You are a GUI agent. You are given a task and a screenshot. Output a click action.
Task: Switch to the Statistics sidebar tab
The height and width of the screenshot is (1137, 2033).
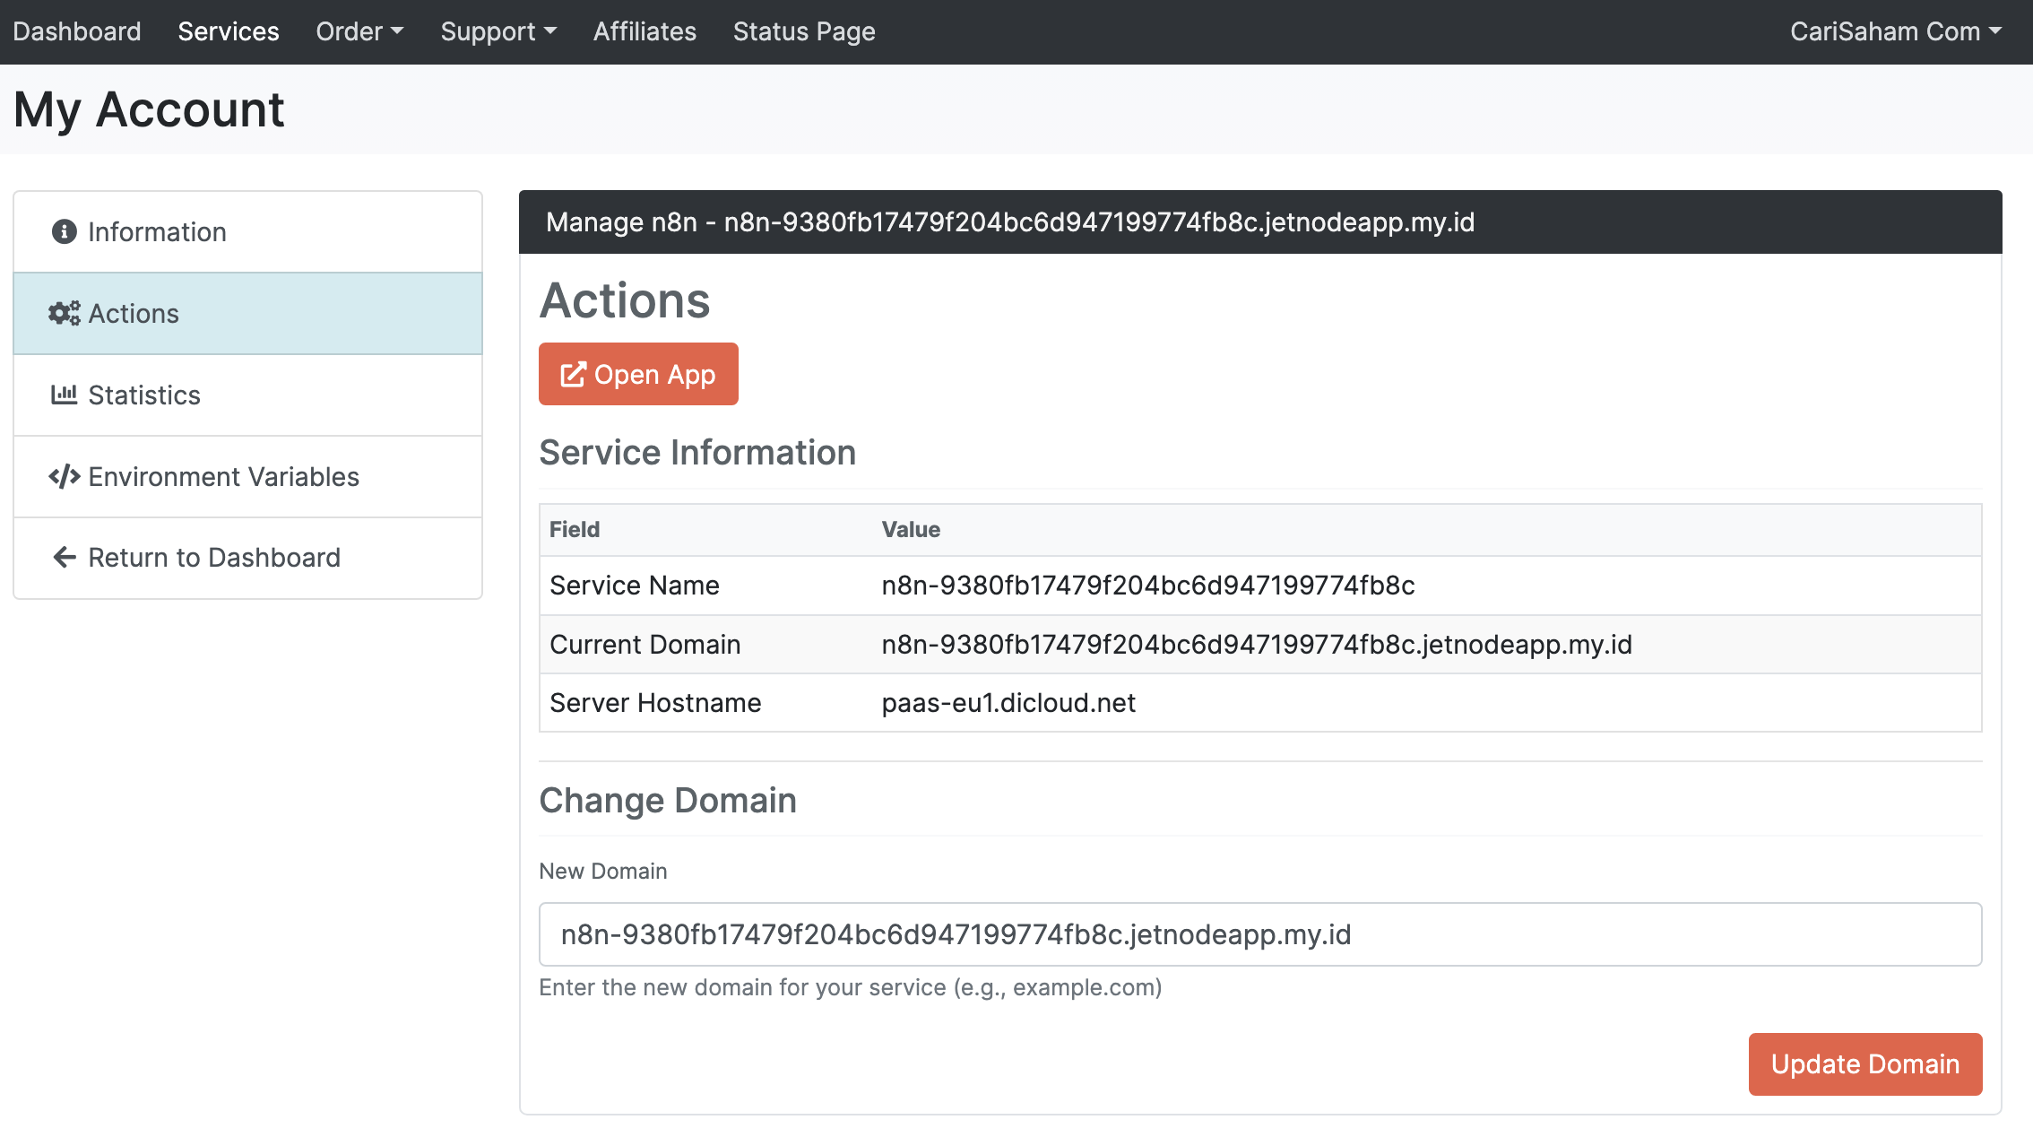point(145,395)
